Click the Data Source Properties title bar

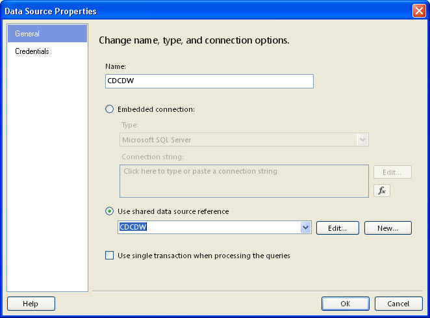[x=195, y=11]
